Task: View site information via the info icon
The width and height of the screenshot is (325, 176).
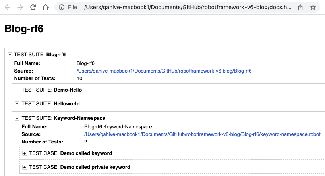Action: pyautogui.click(x=61, y=7)
